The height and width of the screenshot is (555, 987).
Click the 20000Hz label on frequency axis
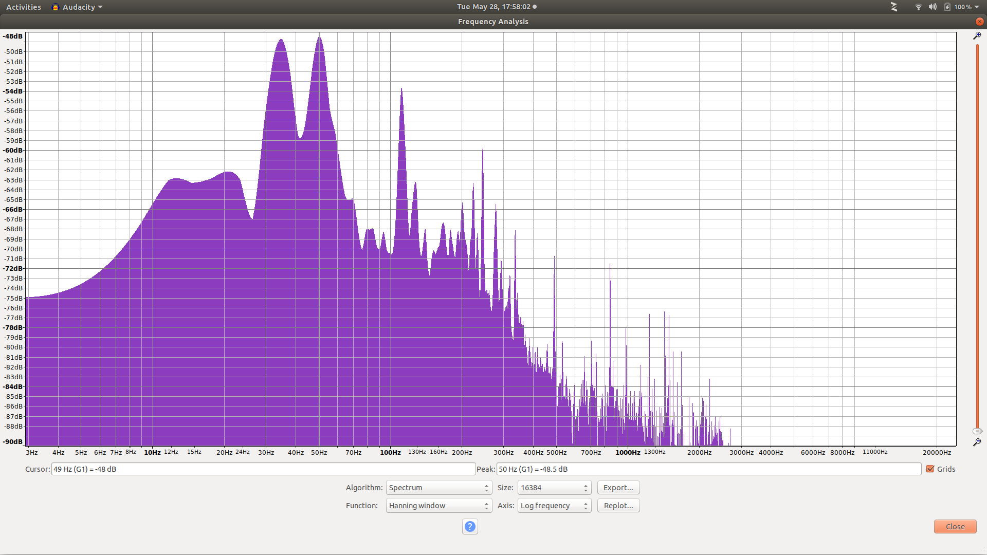pyautogui.click(x=937, y=453)
